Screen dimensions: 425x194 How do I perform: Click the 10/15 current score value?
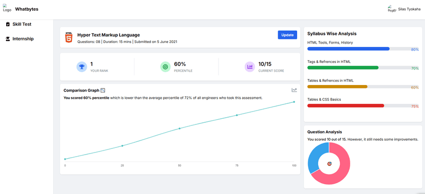265,64
